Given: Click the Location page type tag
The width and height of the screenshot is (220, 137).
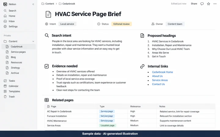Looking at the screenshot, I should tap(108, 125).
